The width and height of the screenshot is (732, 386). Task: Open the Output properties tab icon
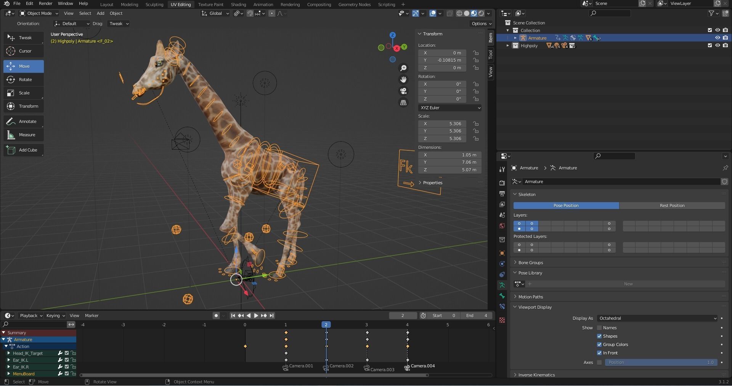tap(502, 194)
